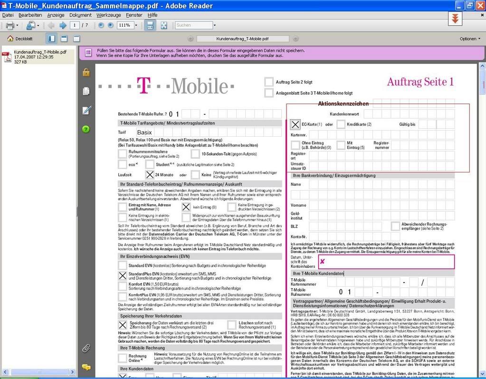Click the organizer print icon
The image size is (486, 379).
pyautogui.click(x=31, y=26)
